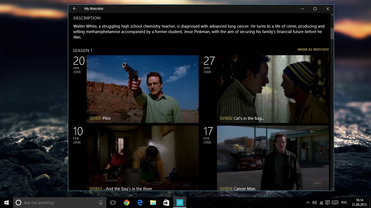Select S01E03 And the Bag's in the River
Image resolution: width=371 pixels, height=208 pixels.
tap(143, 158)
